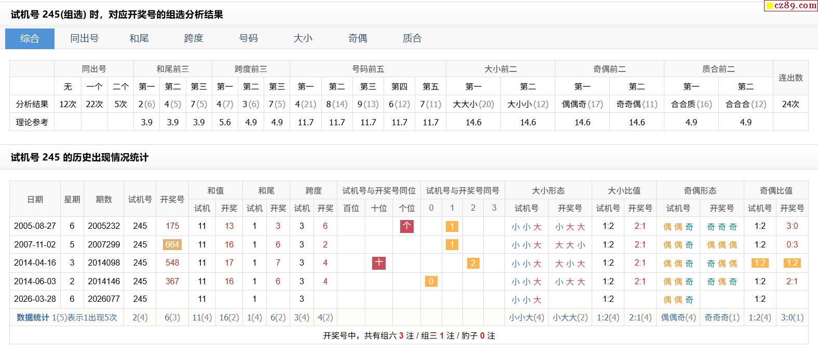818x351 pixels.
Task: Click the 连出数 column header
Action: (790, 78)
